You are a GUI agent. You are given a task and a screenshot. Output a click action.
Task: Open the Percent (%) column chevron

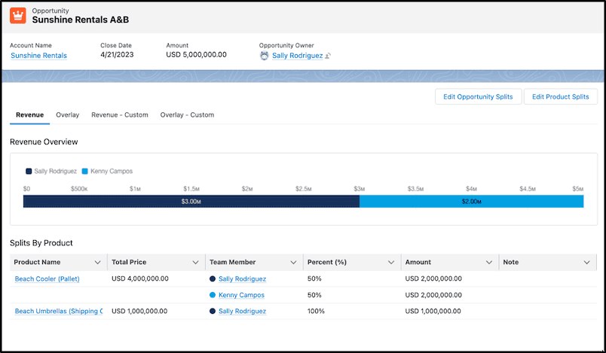coord(391,263)
